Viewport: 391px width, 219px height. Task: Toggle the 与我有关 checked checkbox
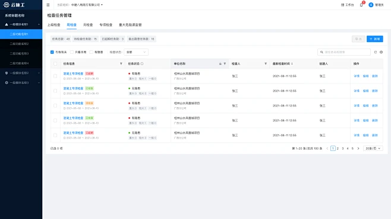(x=52, y=52)
